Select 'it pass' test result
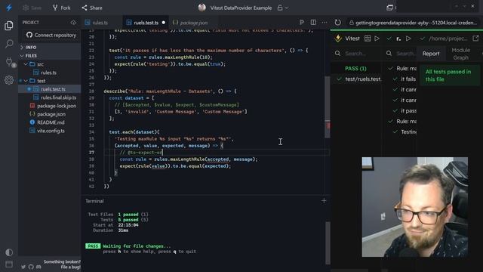 tap(405, 111)
